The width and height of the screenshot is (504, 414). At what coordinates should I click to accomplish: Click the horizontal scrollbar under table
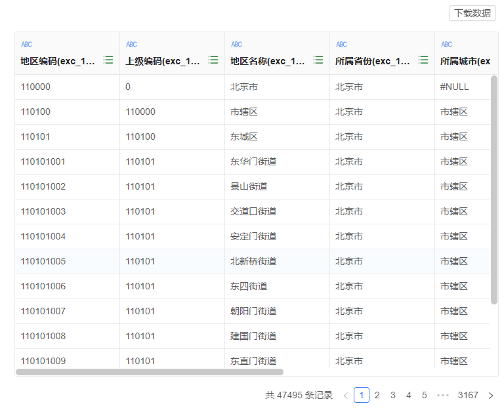pyautogui.click(x=150, y=372)
